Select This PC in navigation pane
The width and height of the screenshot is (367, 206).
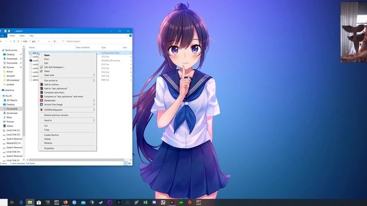pos(9,96)
